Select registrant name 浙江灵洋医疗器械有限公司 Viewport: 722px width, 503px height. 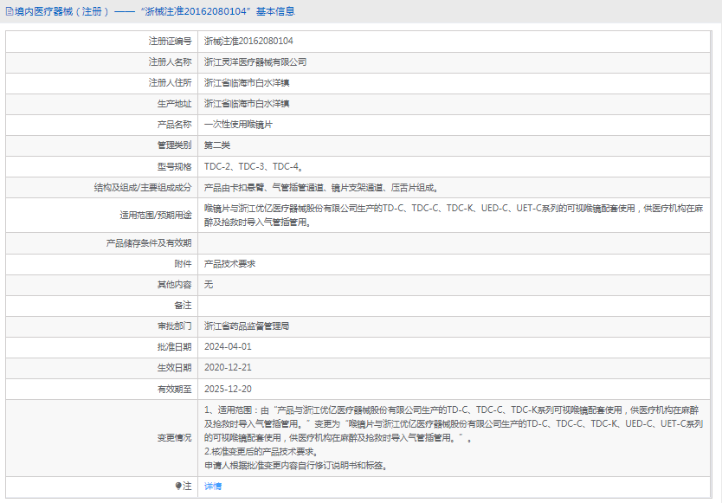[x=255, y=61]
